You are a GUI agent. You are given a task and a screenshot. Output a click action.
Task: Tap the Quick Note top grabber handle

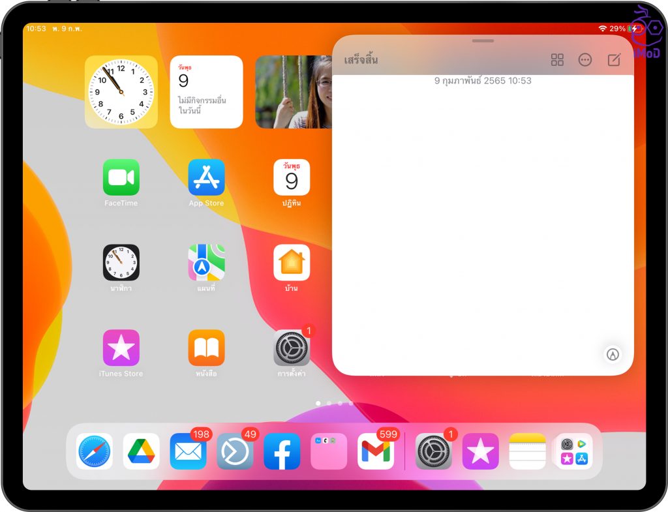pyautogui.click(x=483, y=41)
